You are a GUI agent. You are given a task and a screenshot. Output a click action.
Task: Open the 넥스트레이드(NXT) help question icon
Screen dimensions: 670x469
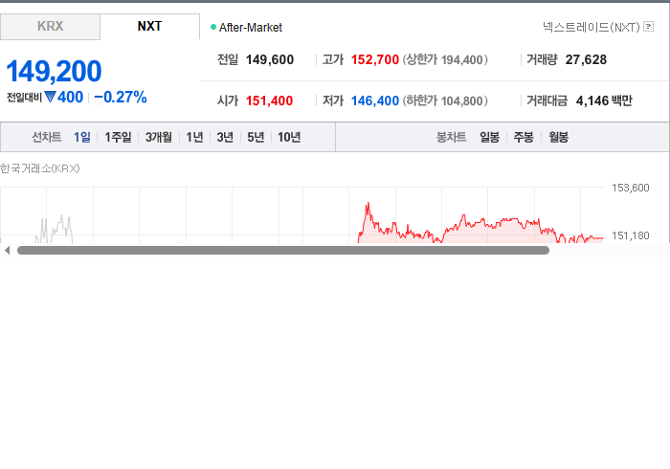click(648, 27)
